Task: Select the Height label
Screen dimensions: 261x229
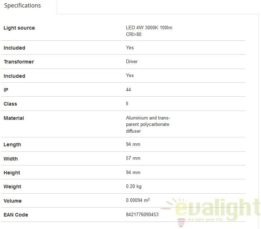Action: [12, 173]
